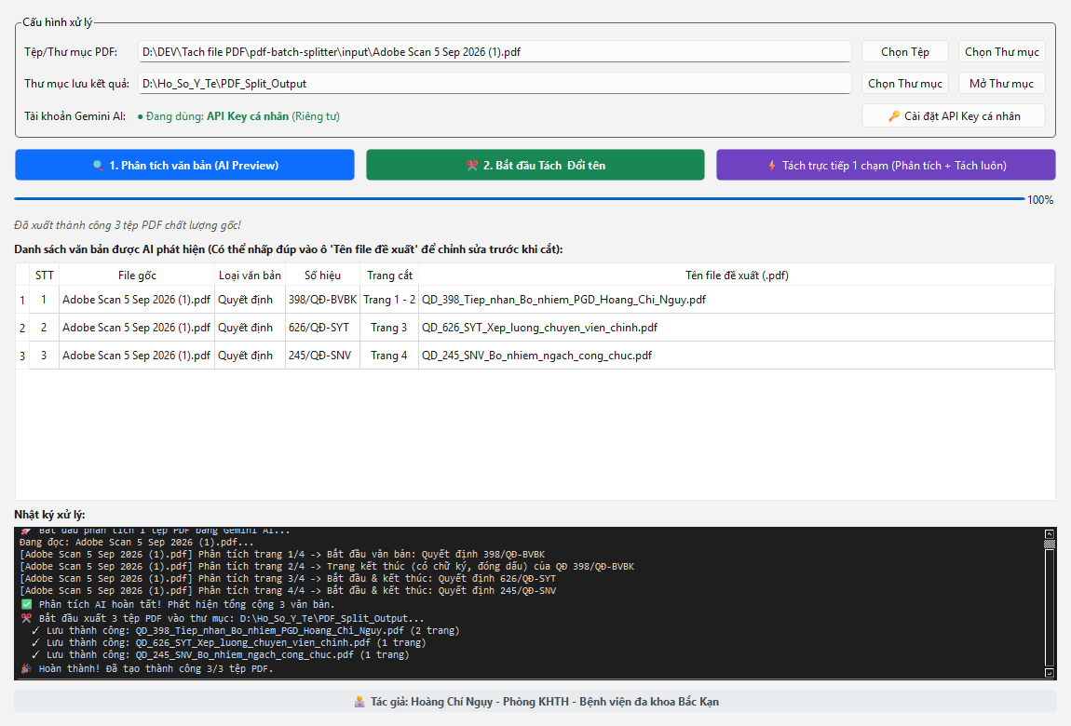The width and height of the screenshot is (1071, 726).
Task: Select row with 245/QĐ-SNV document number
Action: pos(535,356)
